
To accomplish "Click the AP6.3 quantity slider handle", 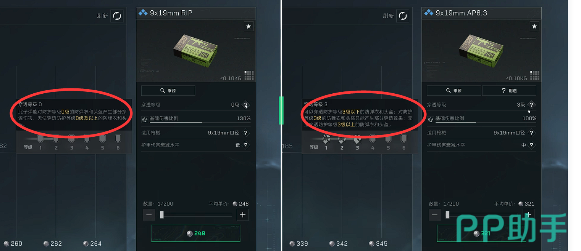I will click(x=447, y=215).
